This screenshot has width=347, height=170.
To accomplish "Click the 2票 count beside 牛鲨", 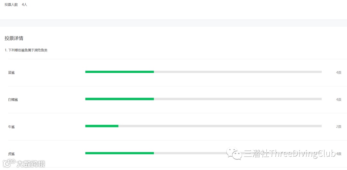I will point(339,127).
